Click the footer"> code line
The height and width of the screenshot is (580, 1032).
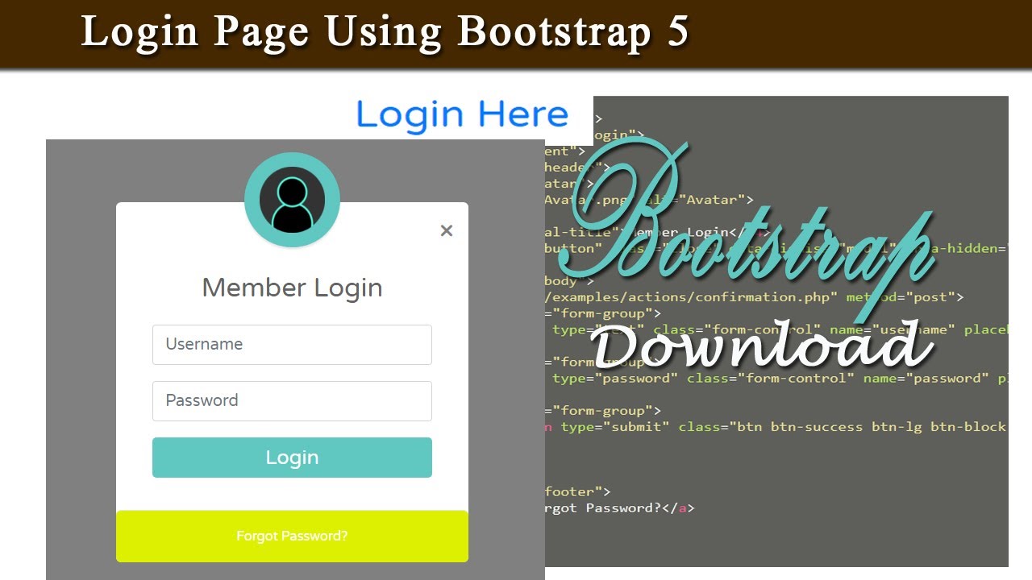click(577, 491)
